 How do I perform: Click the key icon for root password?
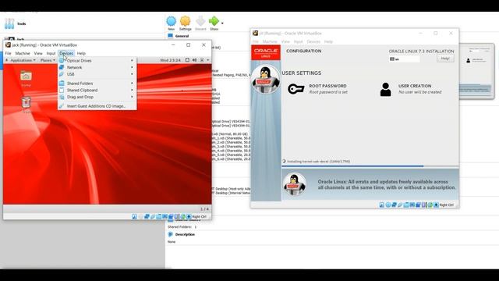[x=296, y=89]
